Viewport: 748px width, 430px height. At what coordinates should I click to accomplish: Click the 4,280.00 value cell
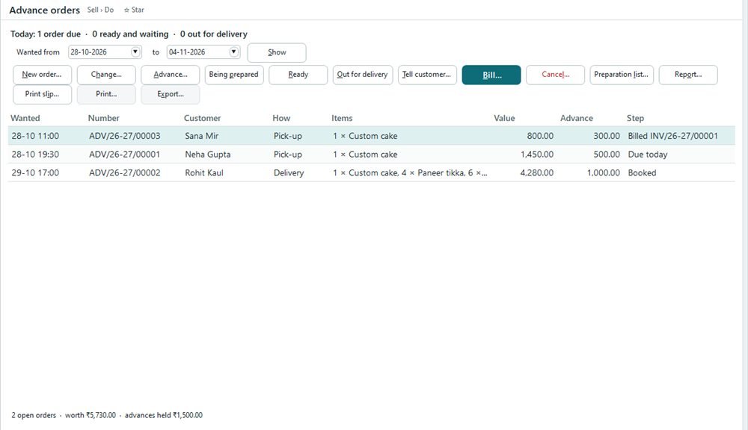click(x=536, y=173)
